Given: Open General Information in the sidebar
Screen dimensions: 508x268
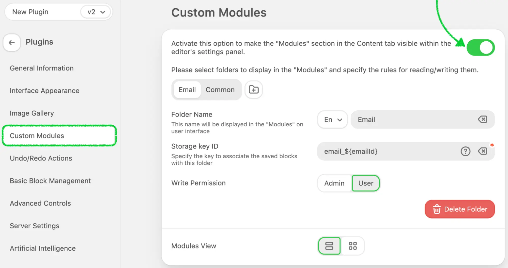Looking at the screenshot, I should click(x=42, y=68).
